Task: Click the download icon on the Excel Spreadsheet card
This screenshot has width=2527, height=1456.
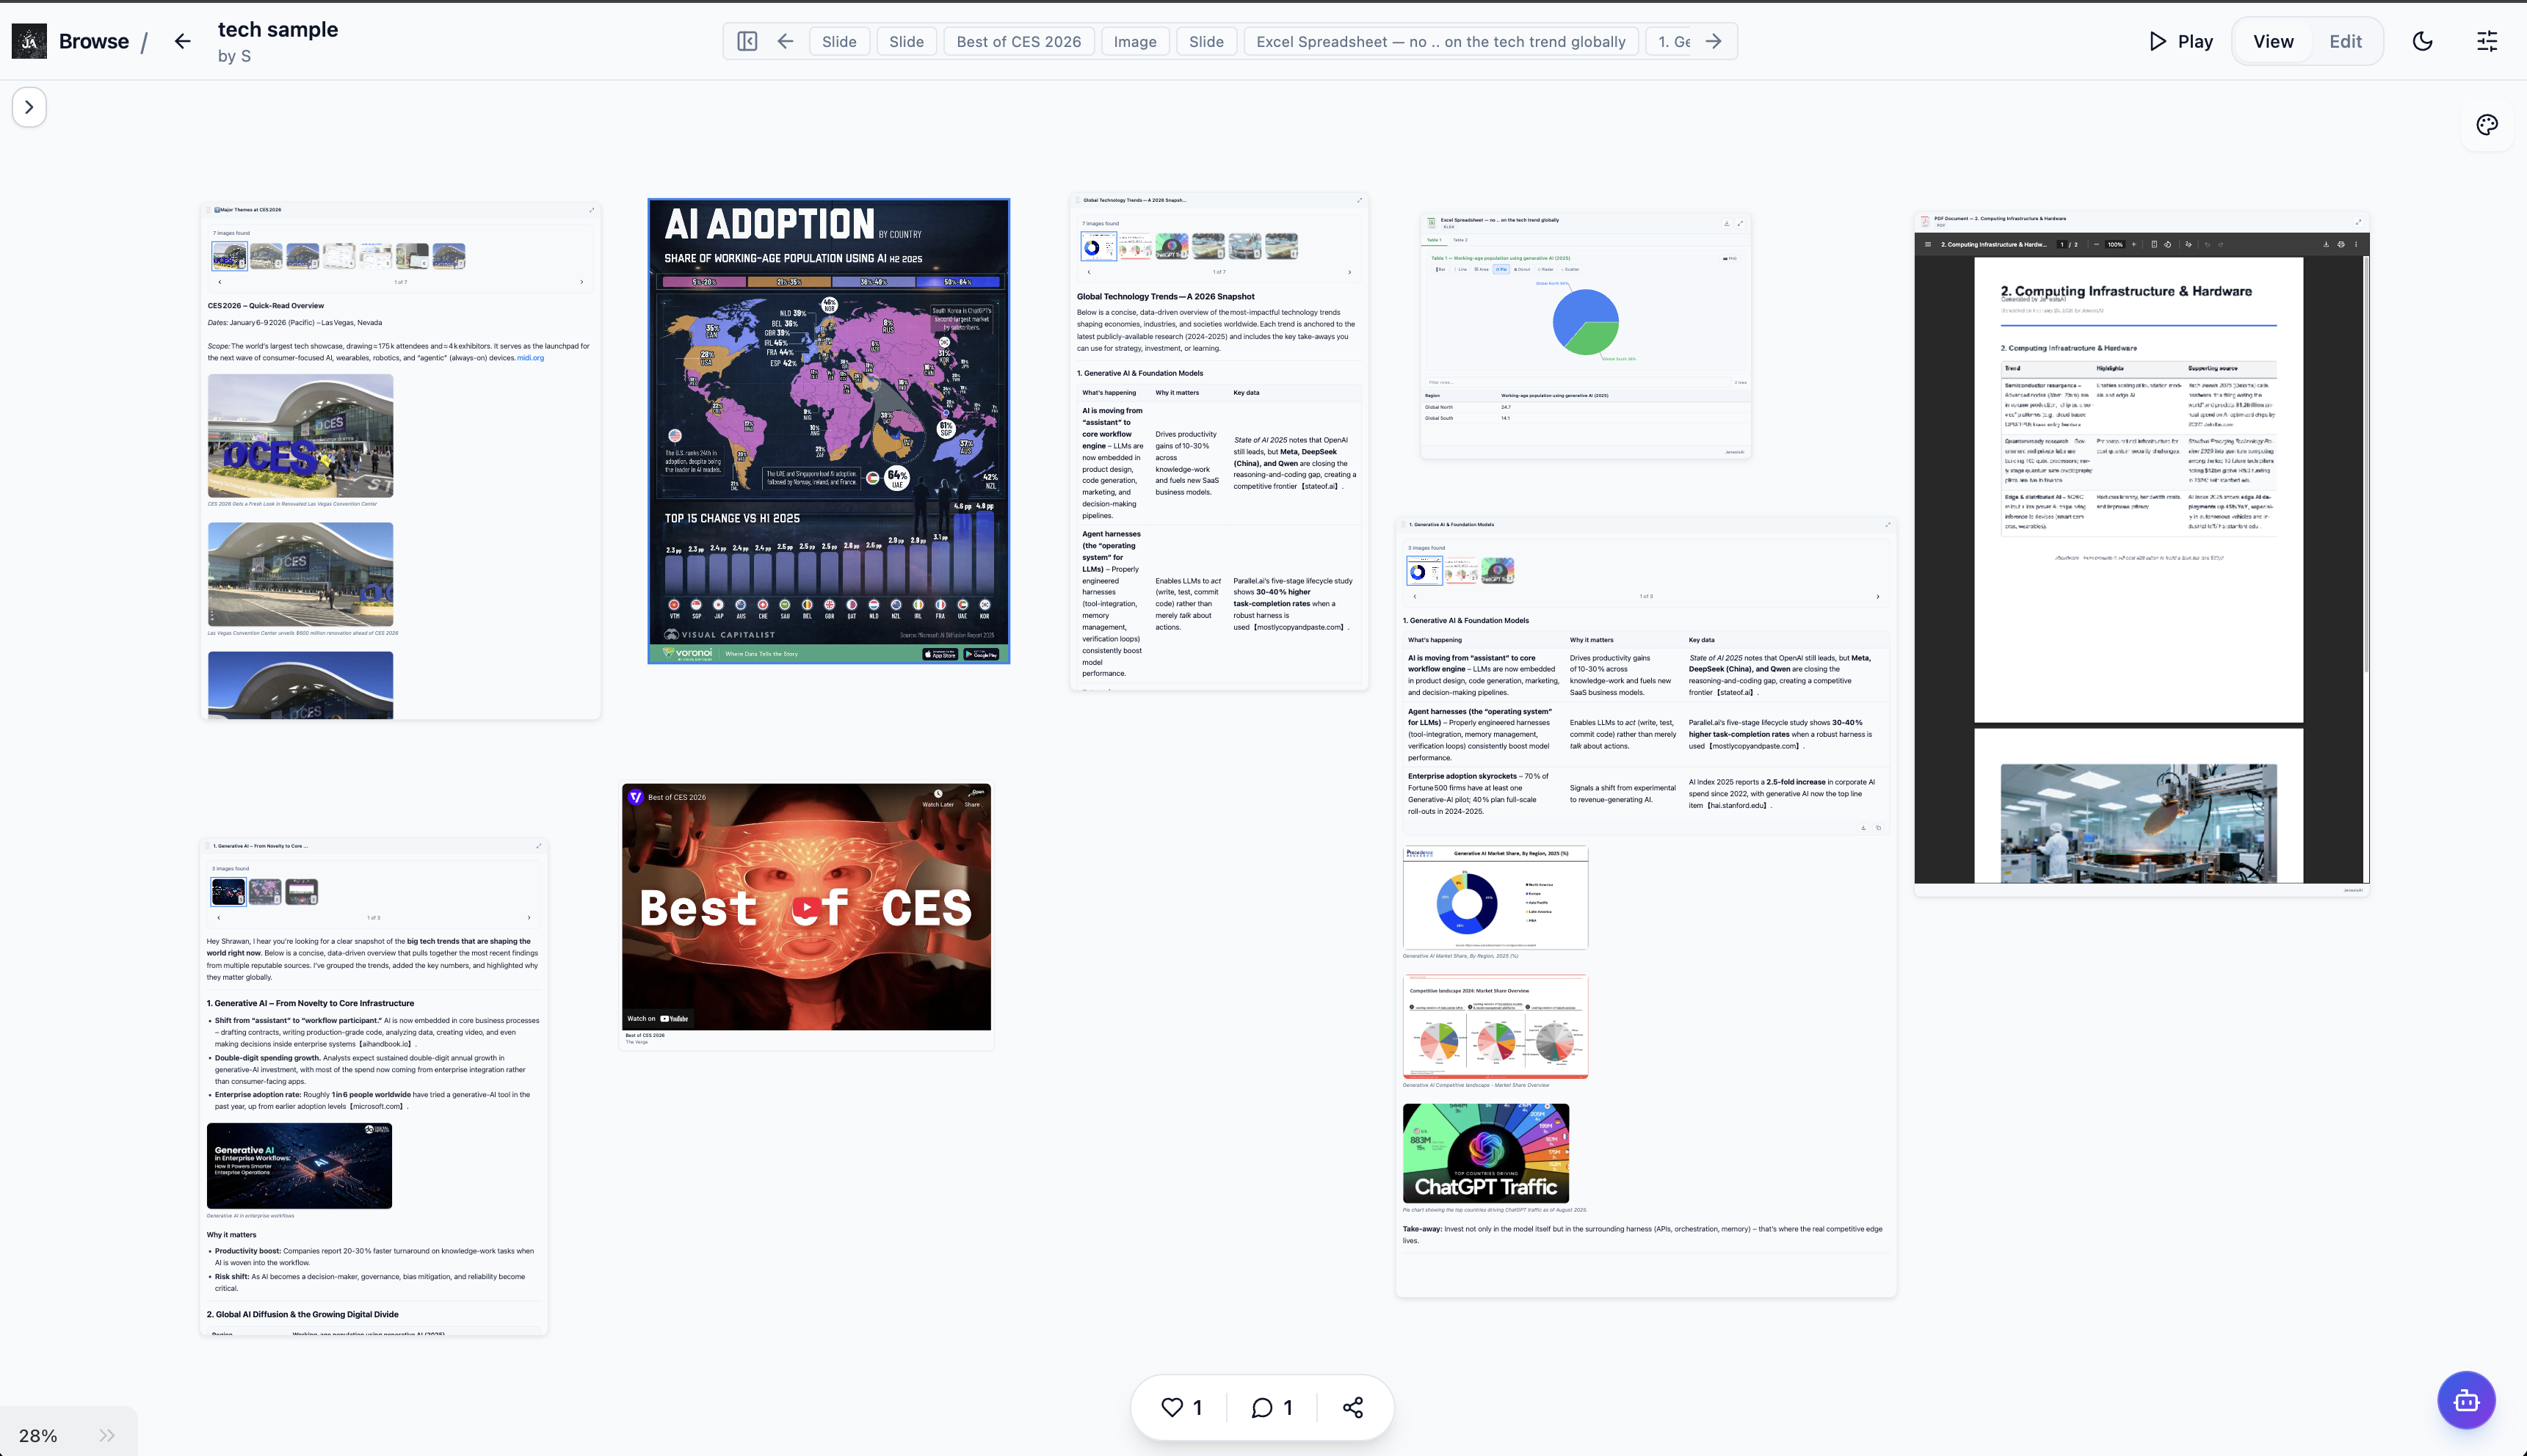Action: tap(1727, 223)
